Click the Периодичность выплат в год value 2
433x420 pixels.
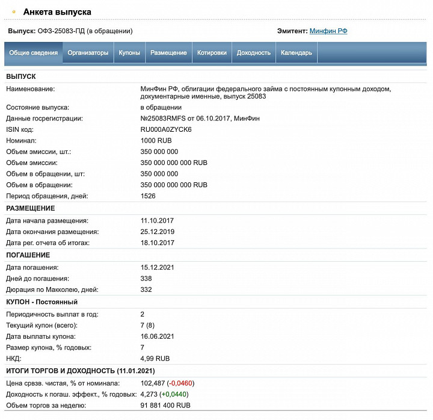tap(142, 314)
